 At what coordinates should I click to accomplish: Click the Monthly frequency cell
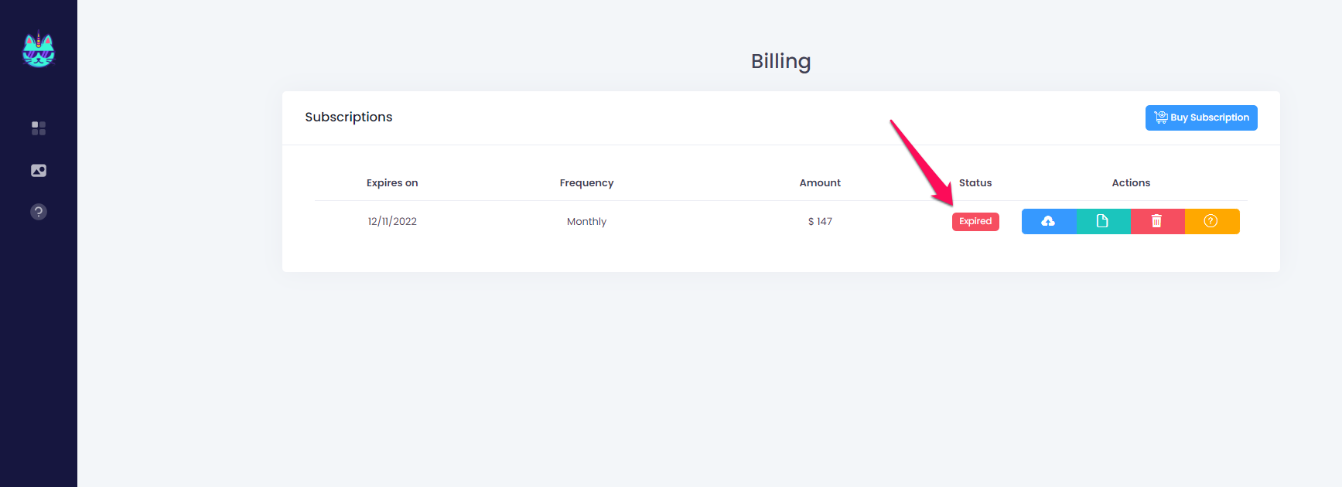586,221
